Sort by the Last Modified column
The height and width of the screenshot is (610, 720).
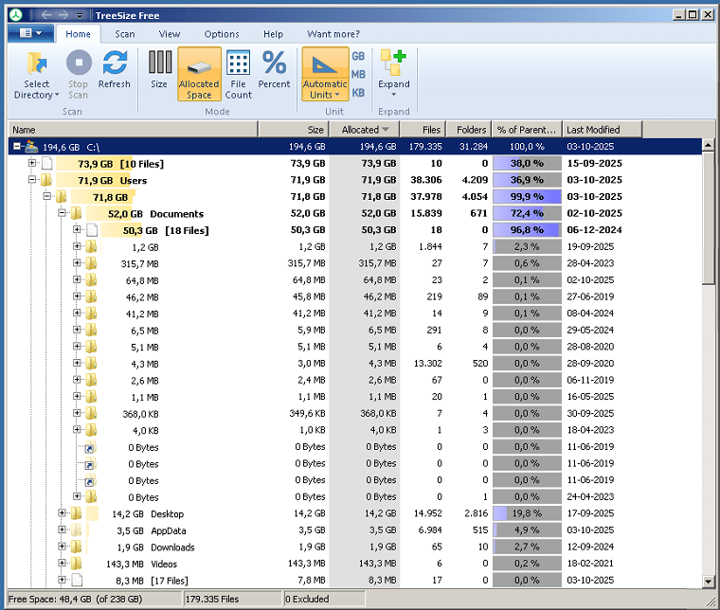click(x=592, y=130)
